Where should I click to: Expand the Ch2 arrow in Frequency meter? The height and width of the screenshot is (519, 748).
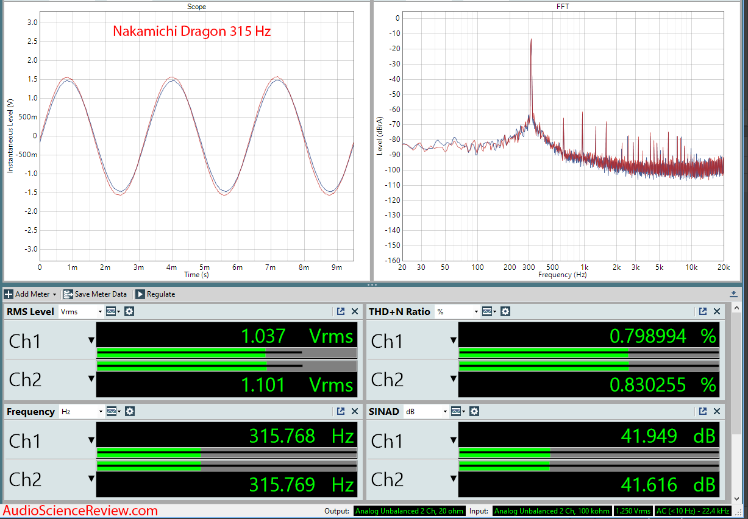(91, 479)
